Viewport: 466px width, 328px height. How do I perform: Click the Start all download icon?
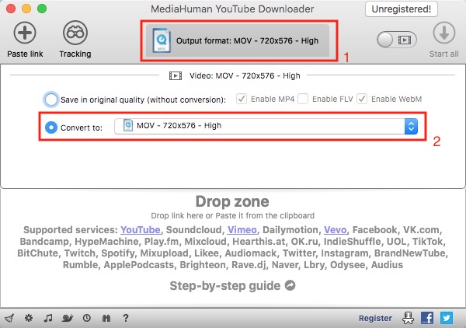(444, 33)
